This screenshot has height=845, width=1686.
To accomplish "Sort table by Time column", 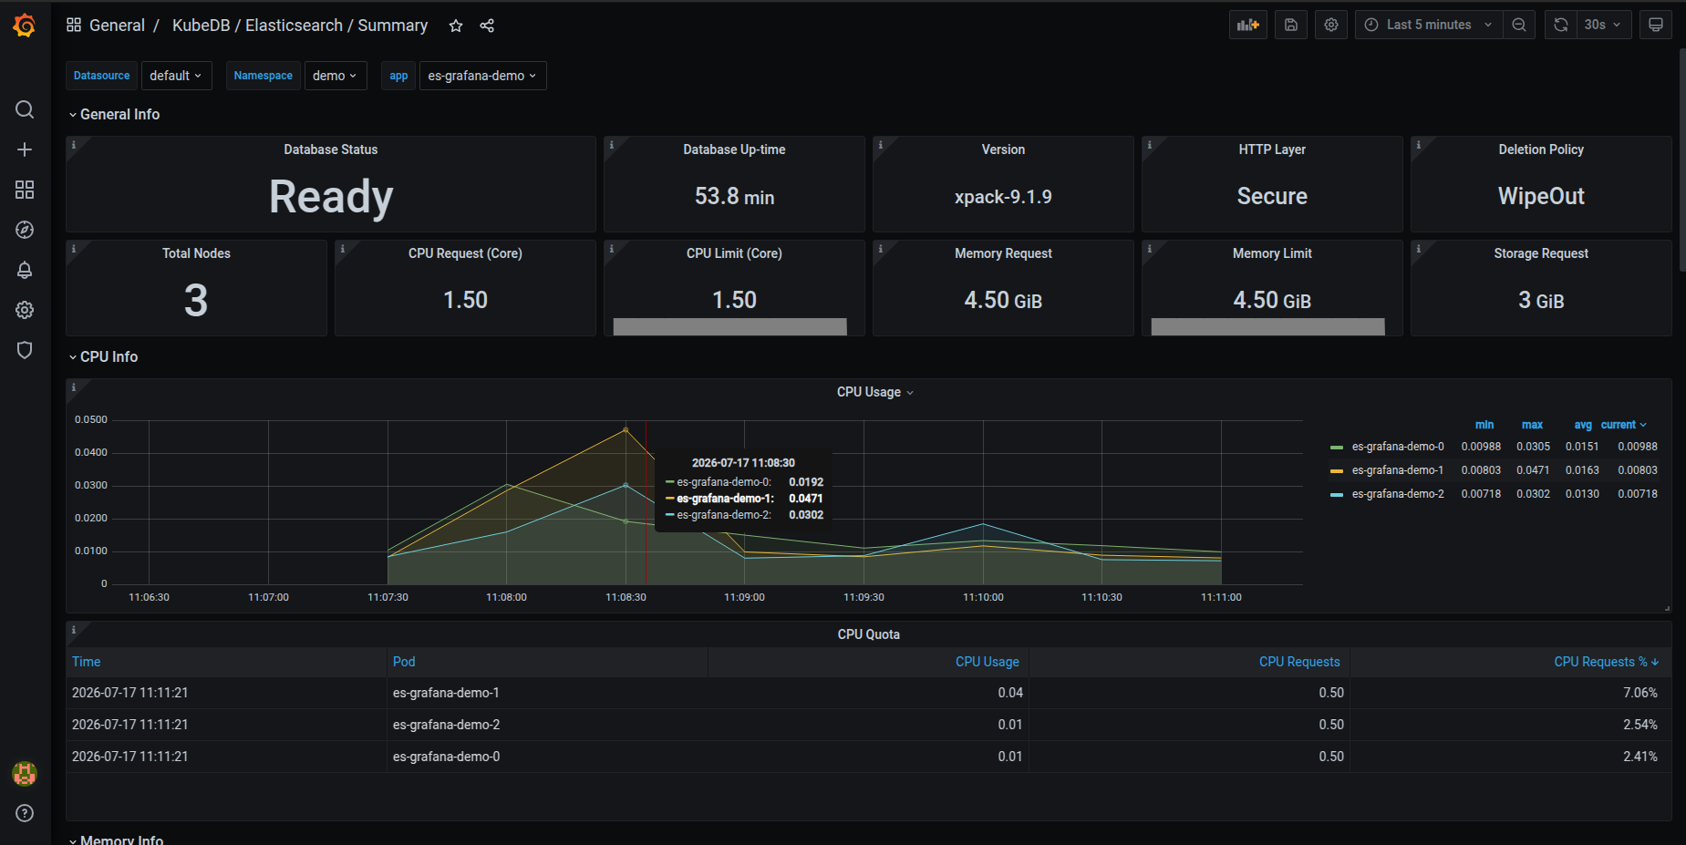I will [x=87, y=662].
